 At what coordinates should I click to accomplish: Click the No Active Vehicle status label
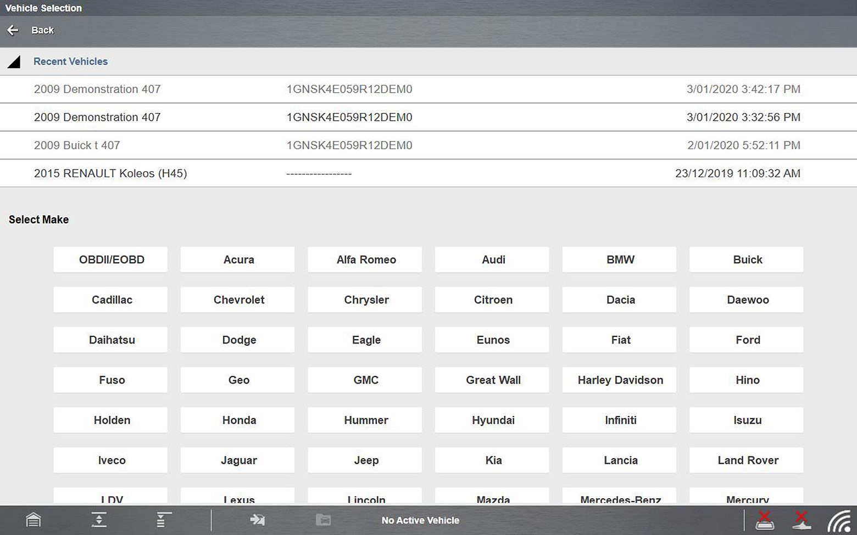click(x=420, y=520)
